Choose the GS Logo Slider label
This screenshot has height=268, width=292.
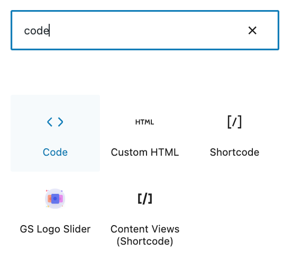pos(55,229)
